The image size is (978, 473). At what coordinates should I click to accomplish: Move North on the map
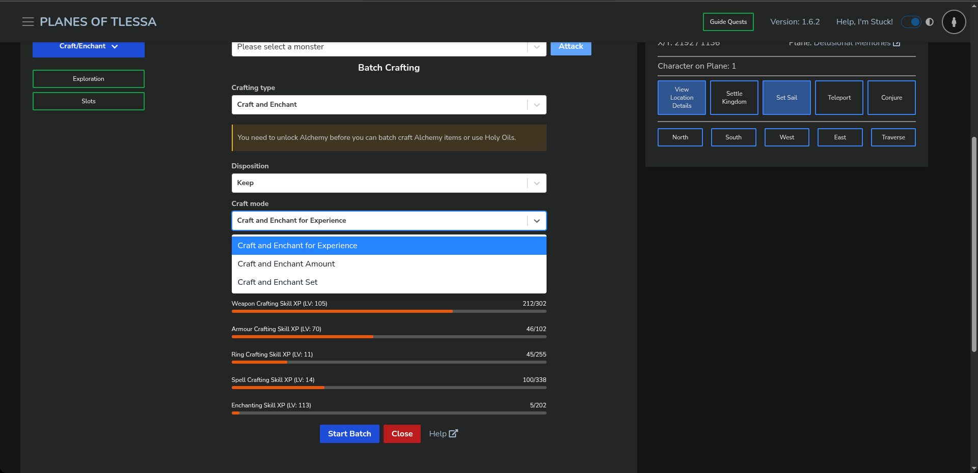[680, 137]
